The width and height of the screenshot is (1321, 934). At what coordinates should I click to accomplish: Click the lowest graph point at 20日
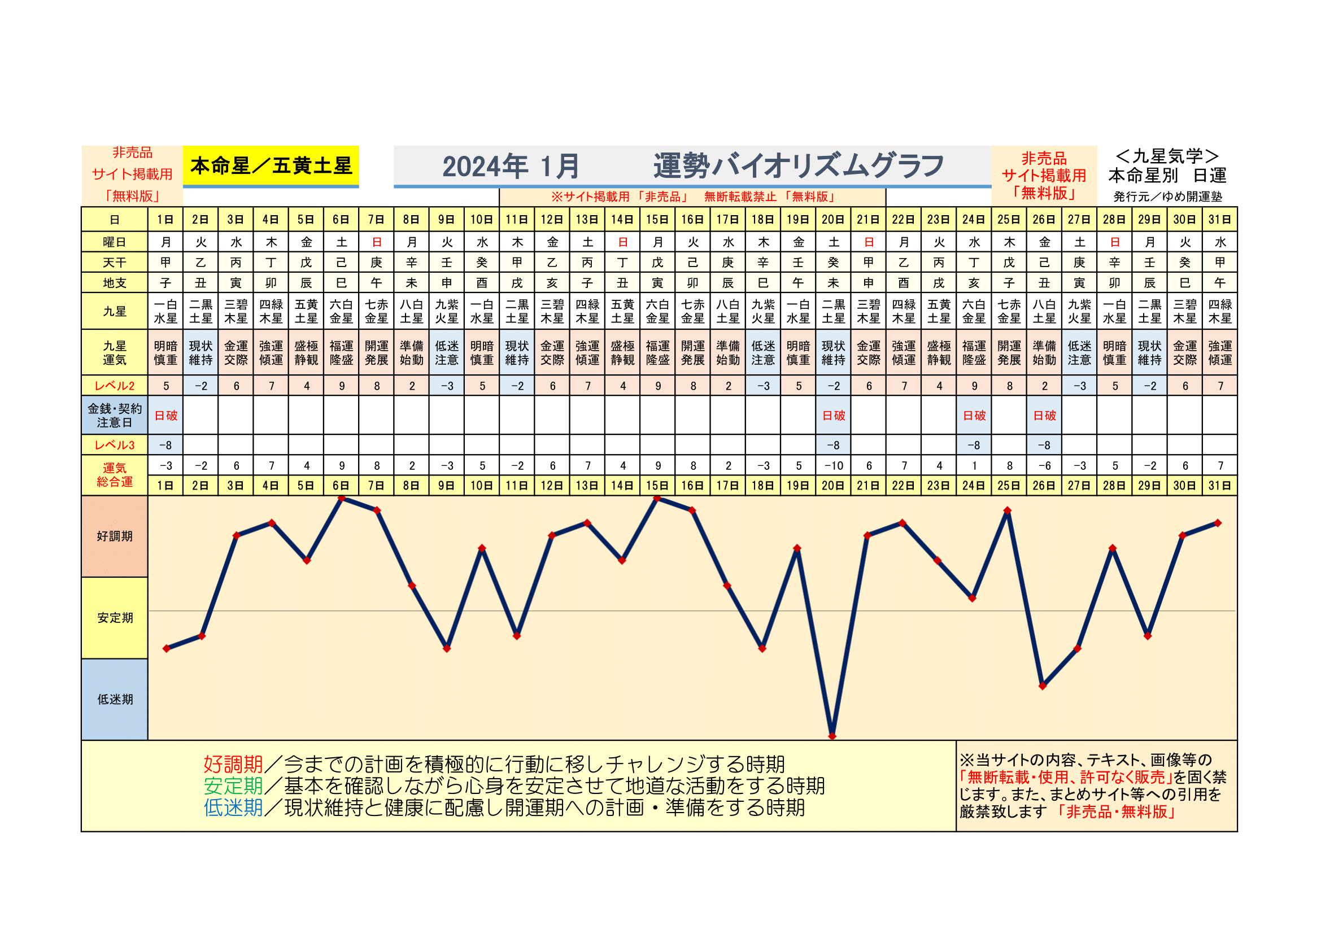832,736
